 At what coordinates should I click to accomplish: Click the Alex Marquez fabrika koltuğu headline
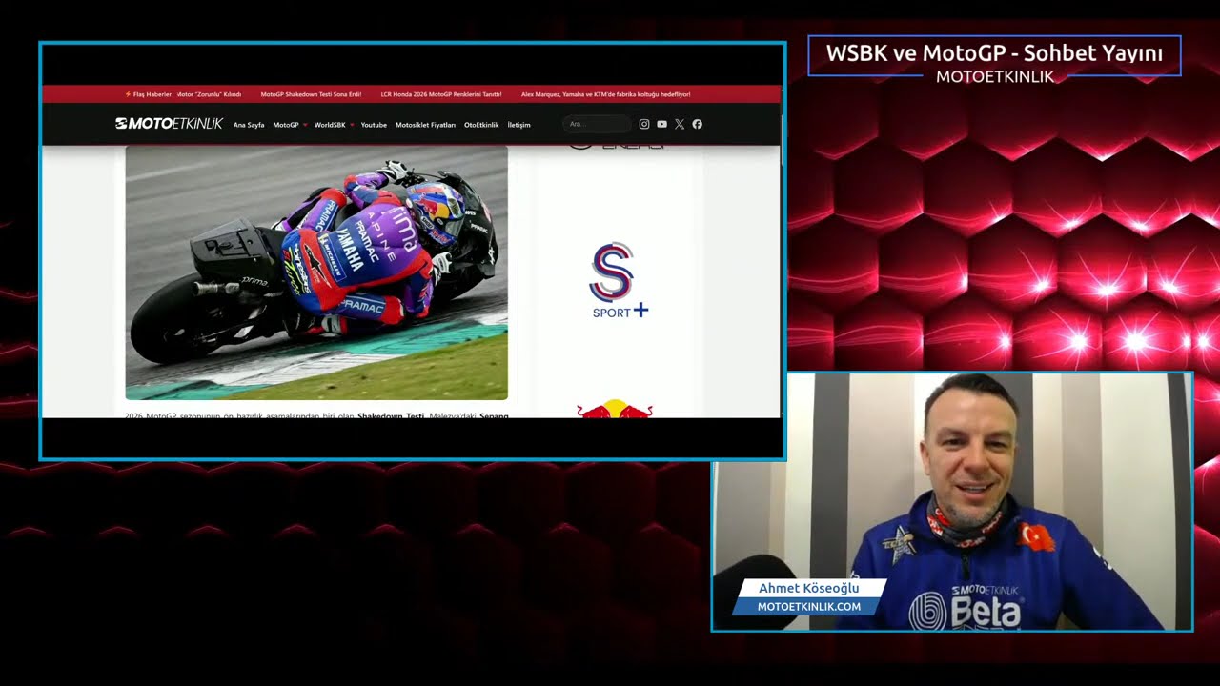(606, 94)
